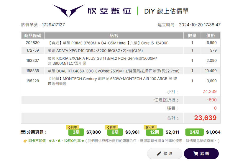Click the 任意搭折抵 label
The height and width of the screenshot is (164, 230).
[x=166, y=100]
